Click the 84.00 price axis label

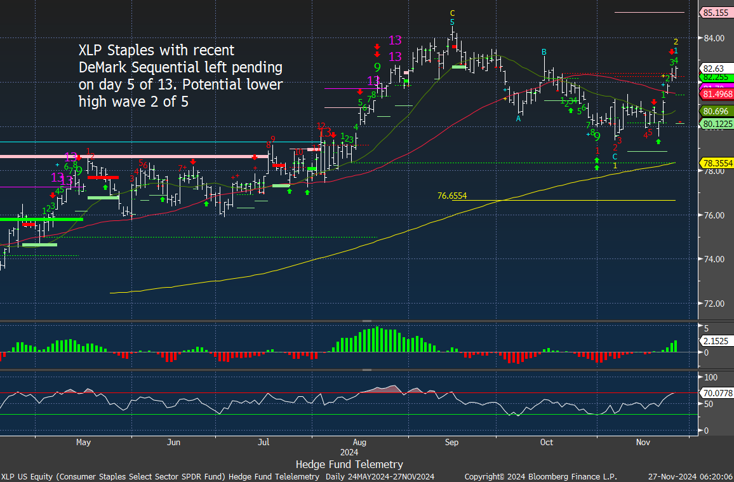point(712,38)
